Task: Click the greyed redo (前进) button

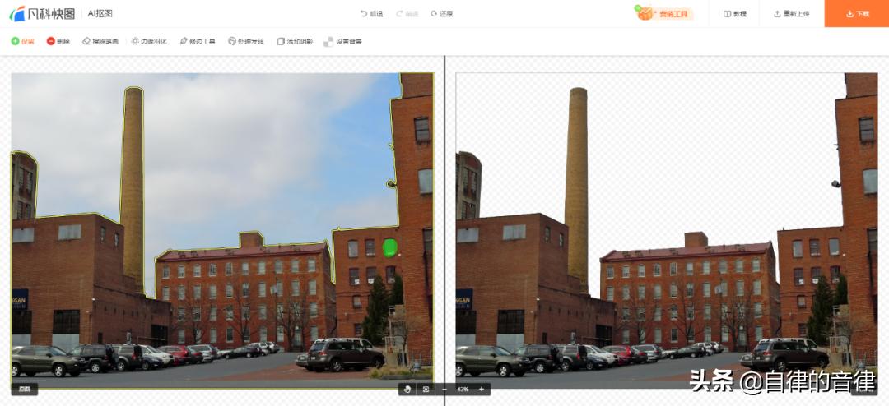Action: [x=407, y=14]
